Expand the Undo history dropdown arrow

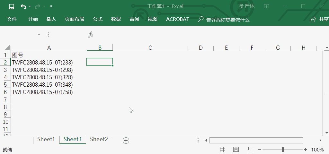coord(30,6)
